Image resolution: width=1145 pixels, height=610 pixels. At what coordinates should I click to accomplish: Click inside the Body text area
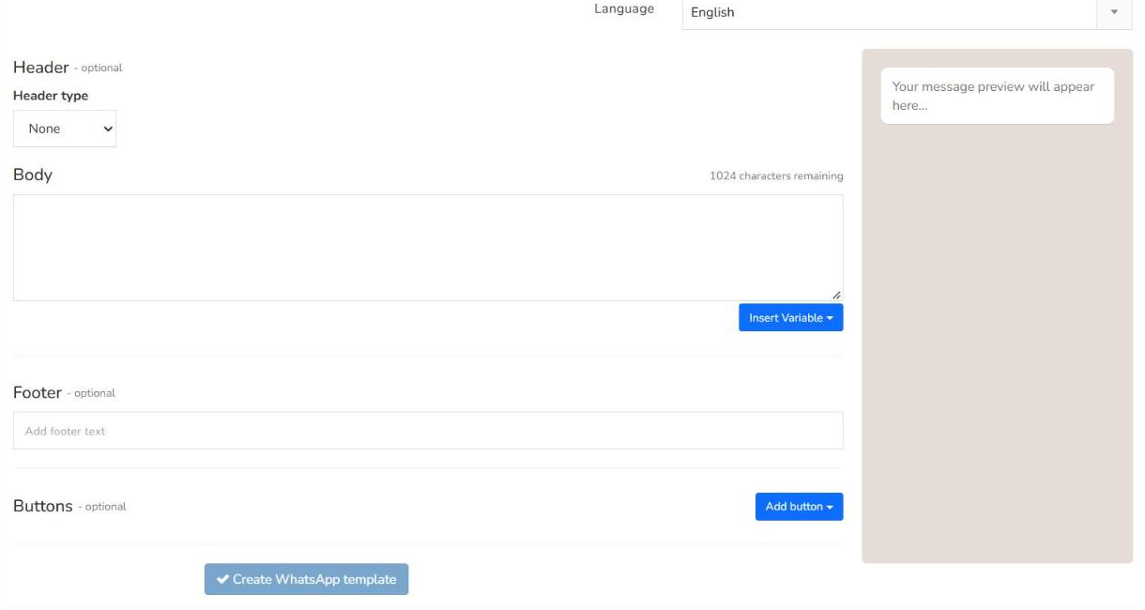tap(428, 248)
